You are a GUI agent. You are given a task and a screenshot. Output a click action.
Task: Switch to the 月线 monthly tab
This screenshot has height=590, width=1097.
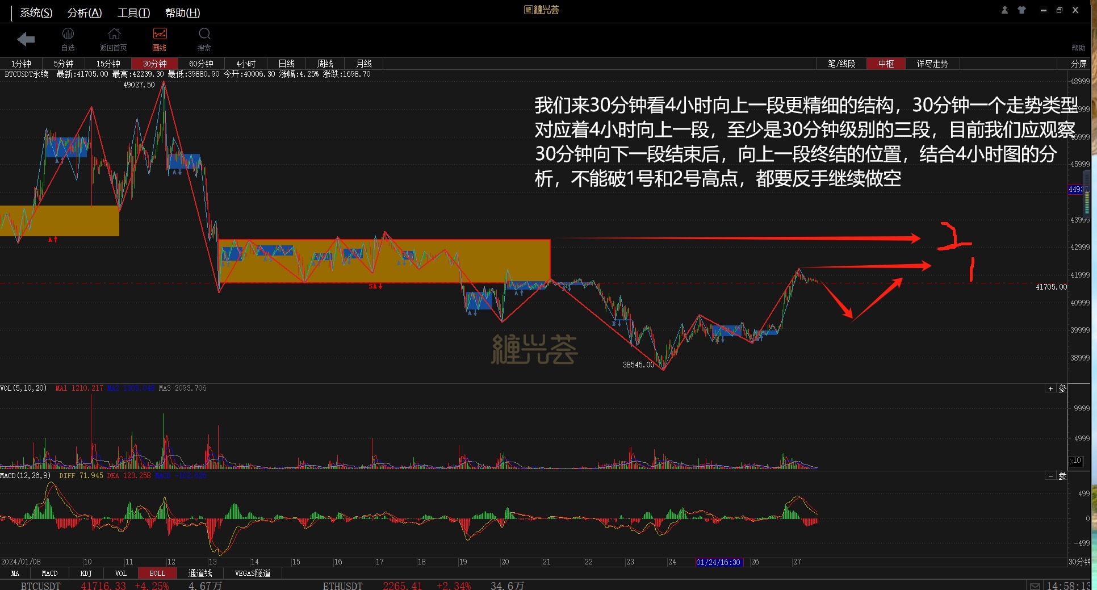[364, 64]
